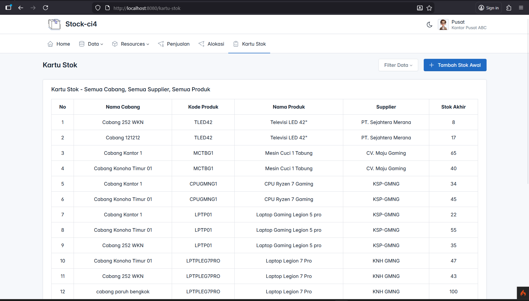This screenshot has height=301, width=529.
Task: Click the Kartu Stok clipboard icon
Action: (236, 44)
